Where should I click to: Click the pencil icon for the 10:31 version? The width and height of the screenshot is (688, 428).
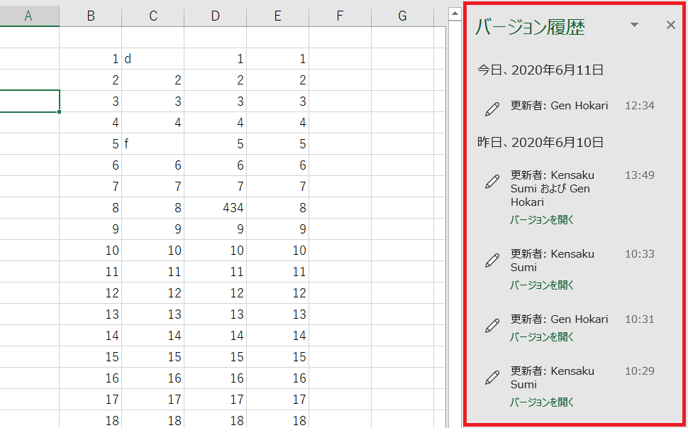pos(492,325)
